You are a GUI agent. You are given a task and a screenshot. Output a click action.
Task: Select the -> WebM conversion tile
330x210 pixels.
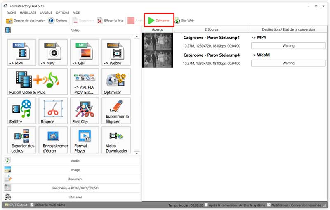pyautogui.click(x=116, y=52)
